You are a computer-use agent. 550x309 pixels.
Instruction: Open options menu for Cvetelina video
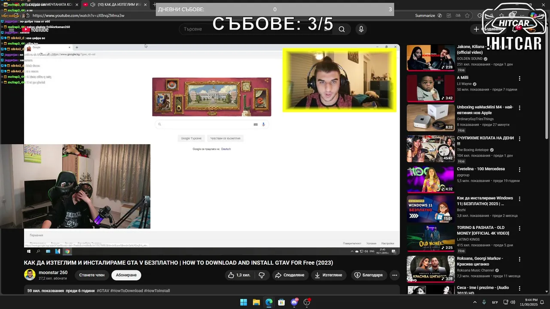pyautogui.click(x=519, y=170)
